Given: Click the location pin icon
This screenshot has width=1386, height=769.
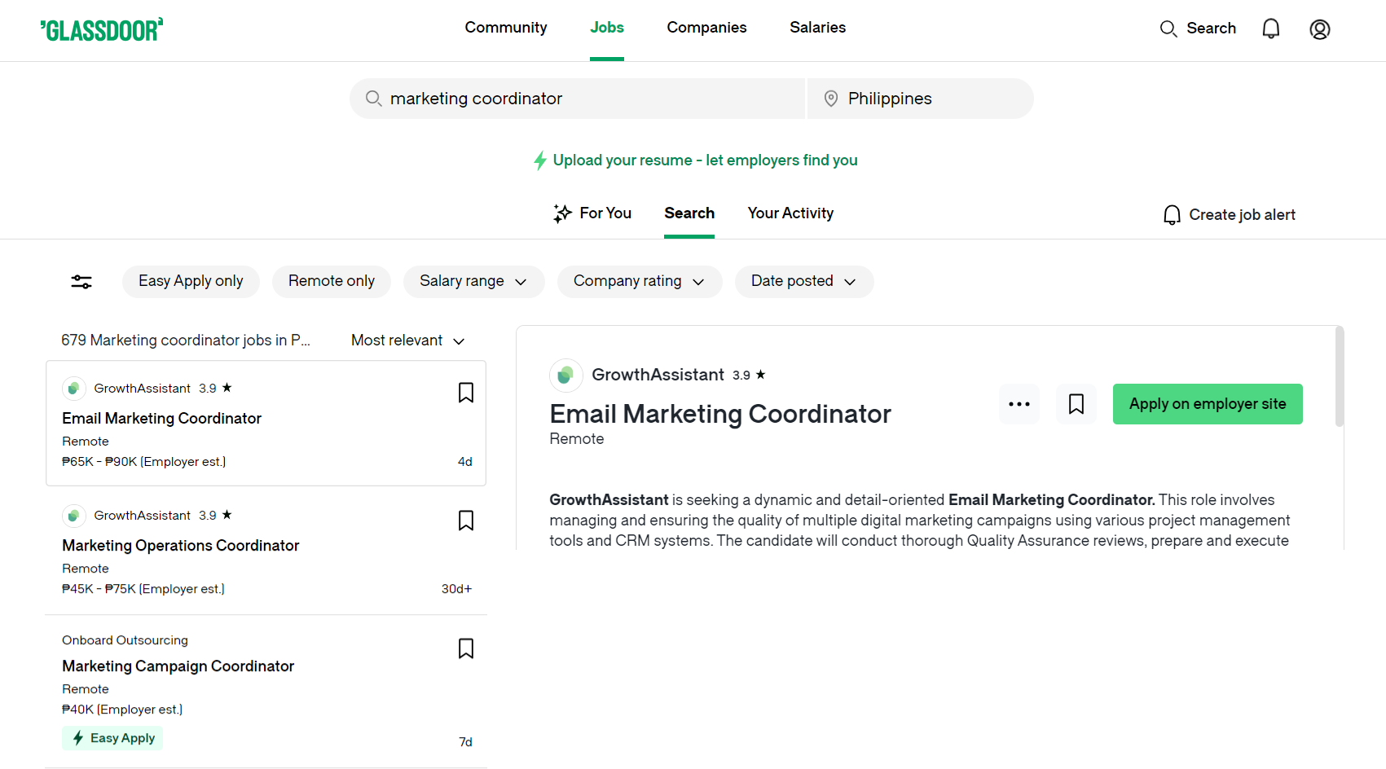Looking at the screenshot, I should 831,99.
